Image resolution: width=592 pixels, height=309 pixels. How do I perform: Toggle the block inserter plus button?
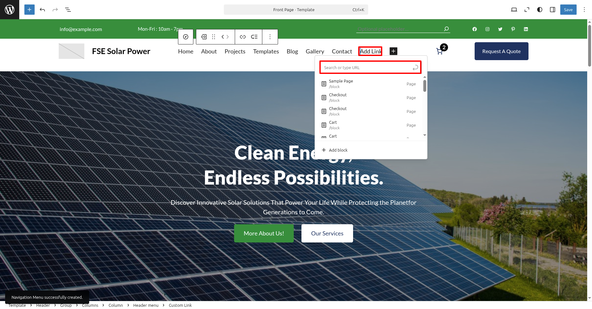click(30, 10)
